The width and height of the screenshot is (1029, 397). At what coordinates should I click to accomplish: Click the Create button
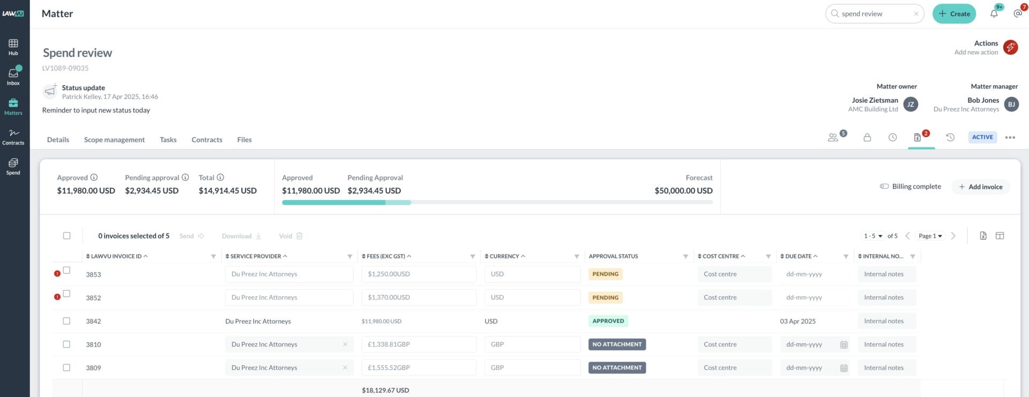954,14
